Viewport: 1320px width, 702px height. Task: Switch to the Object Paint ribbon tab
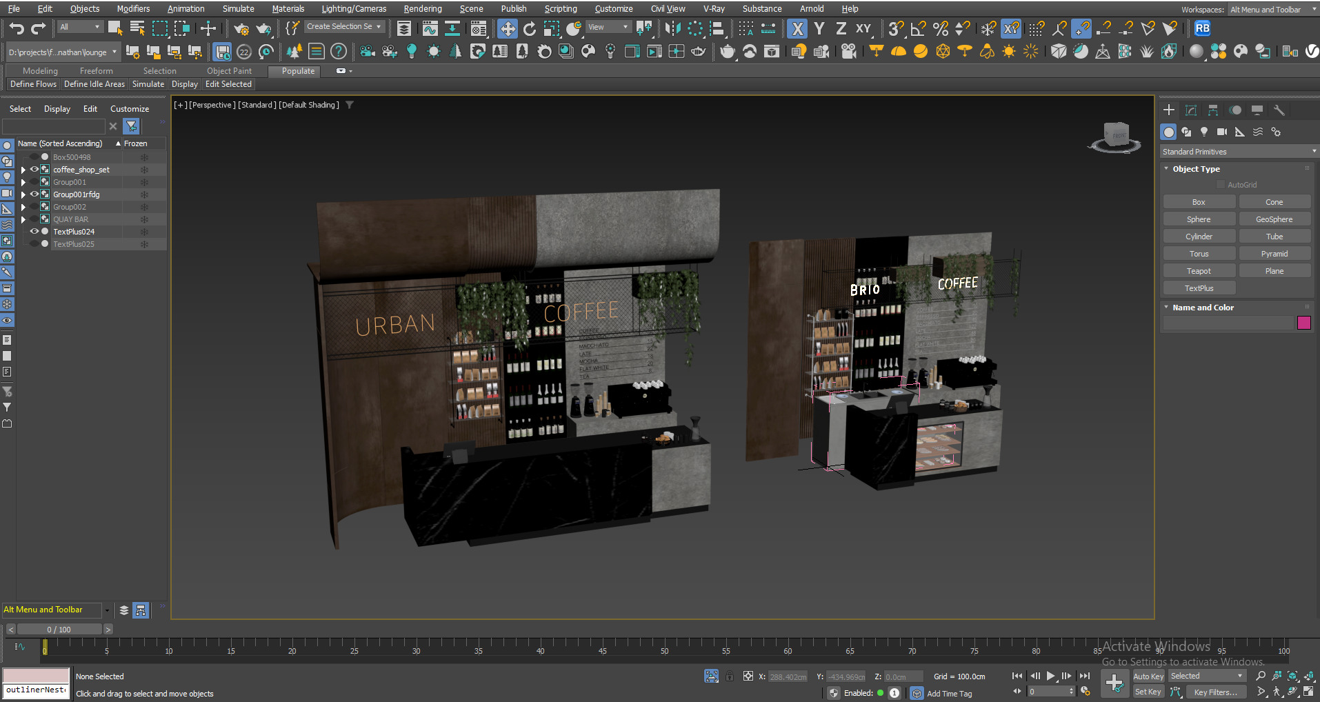pos(229,71)
